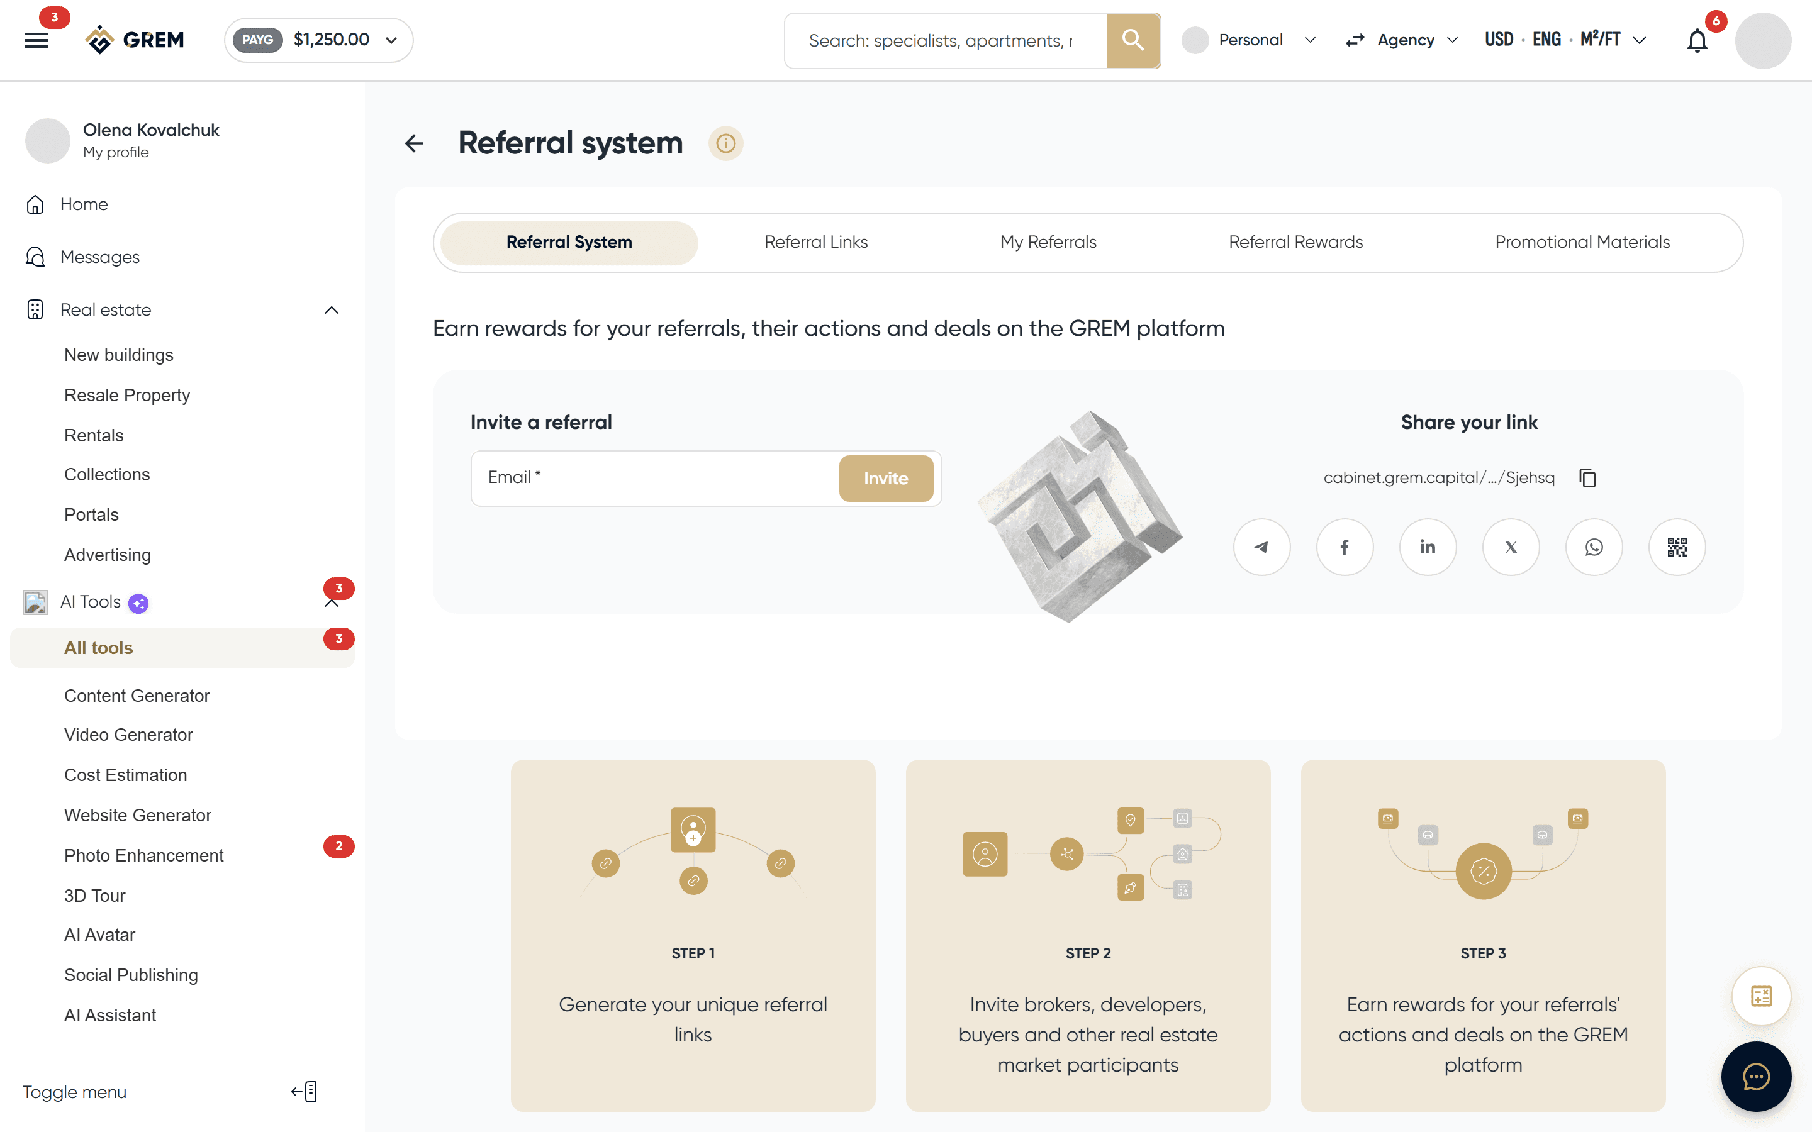Click the back arrow beside Referral system
The width and height of the screenshot is (1812, 1132).
pos(414,143)
